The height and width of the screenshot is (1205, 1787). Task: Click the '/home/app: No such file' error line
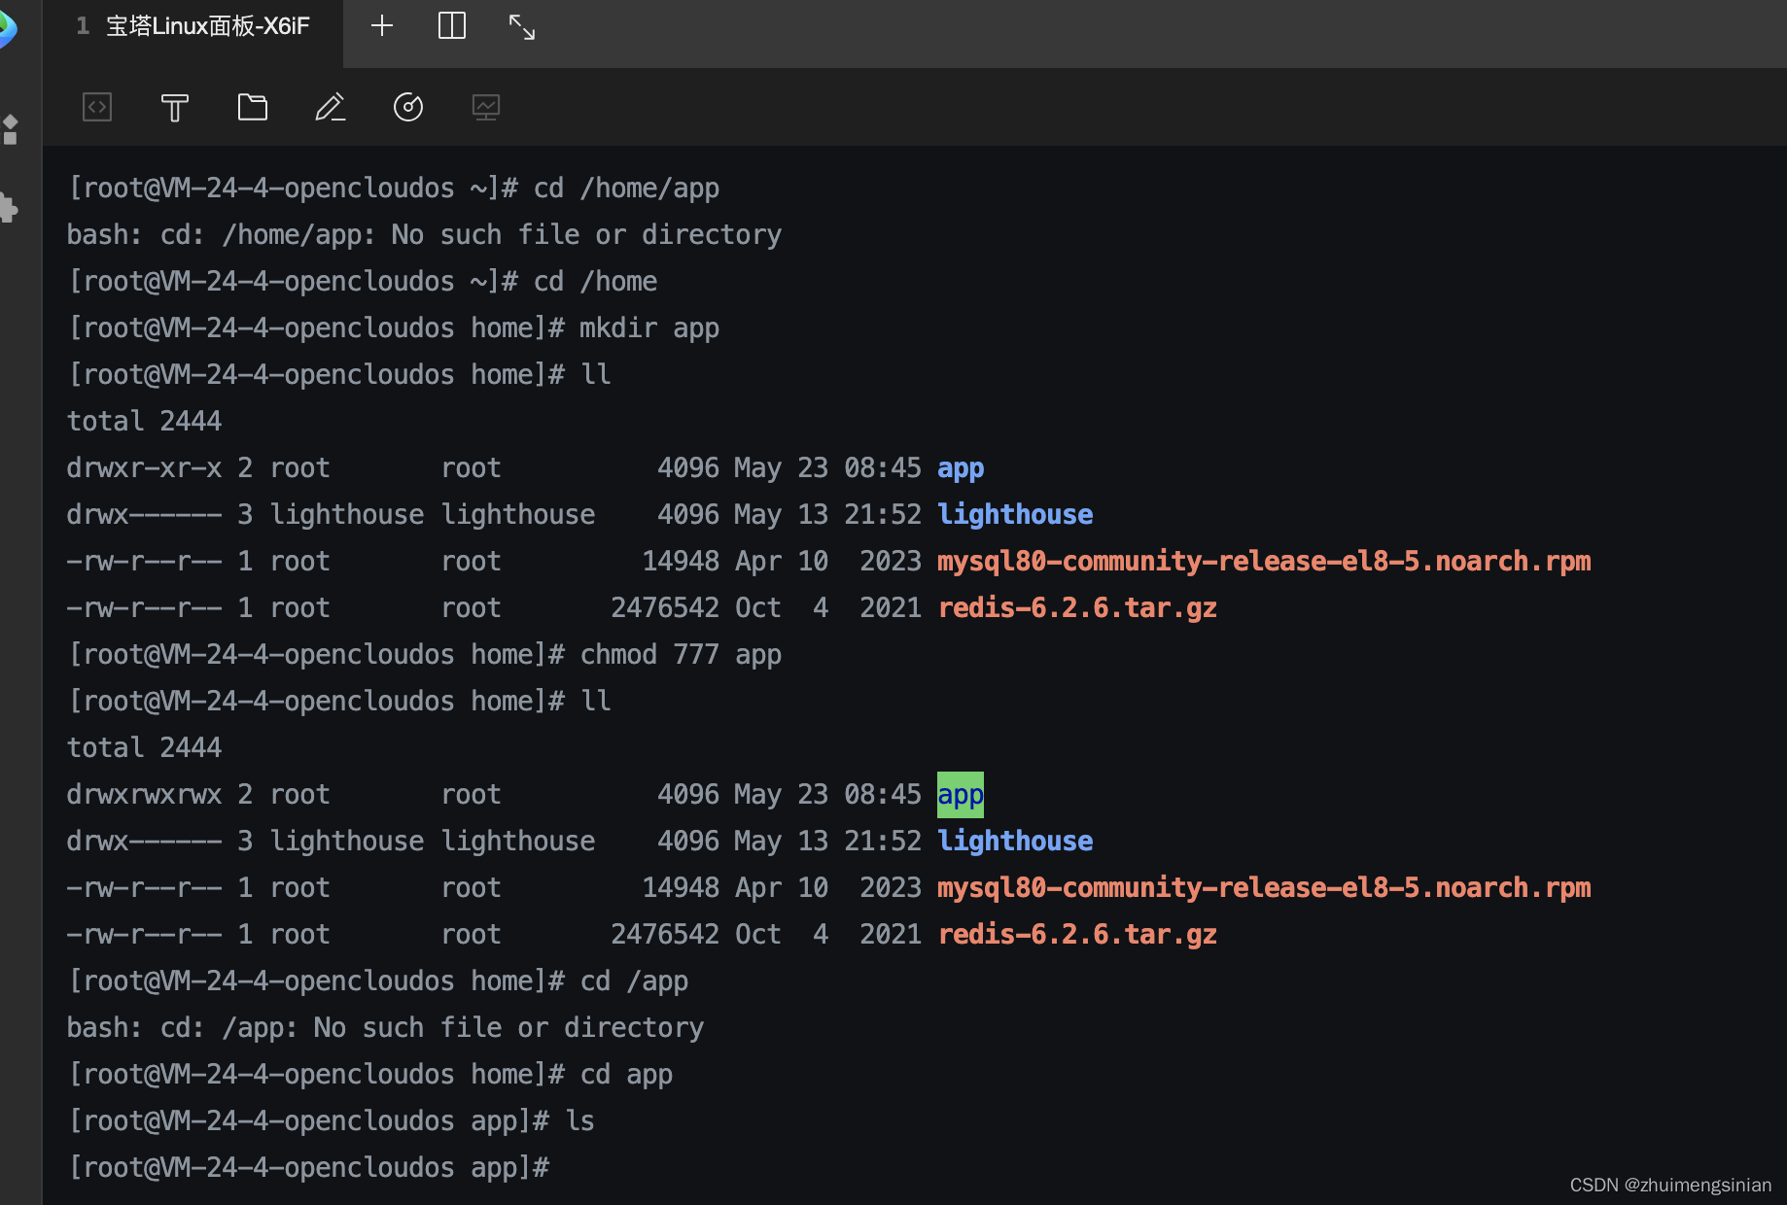click(x=424, y=234)
